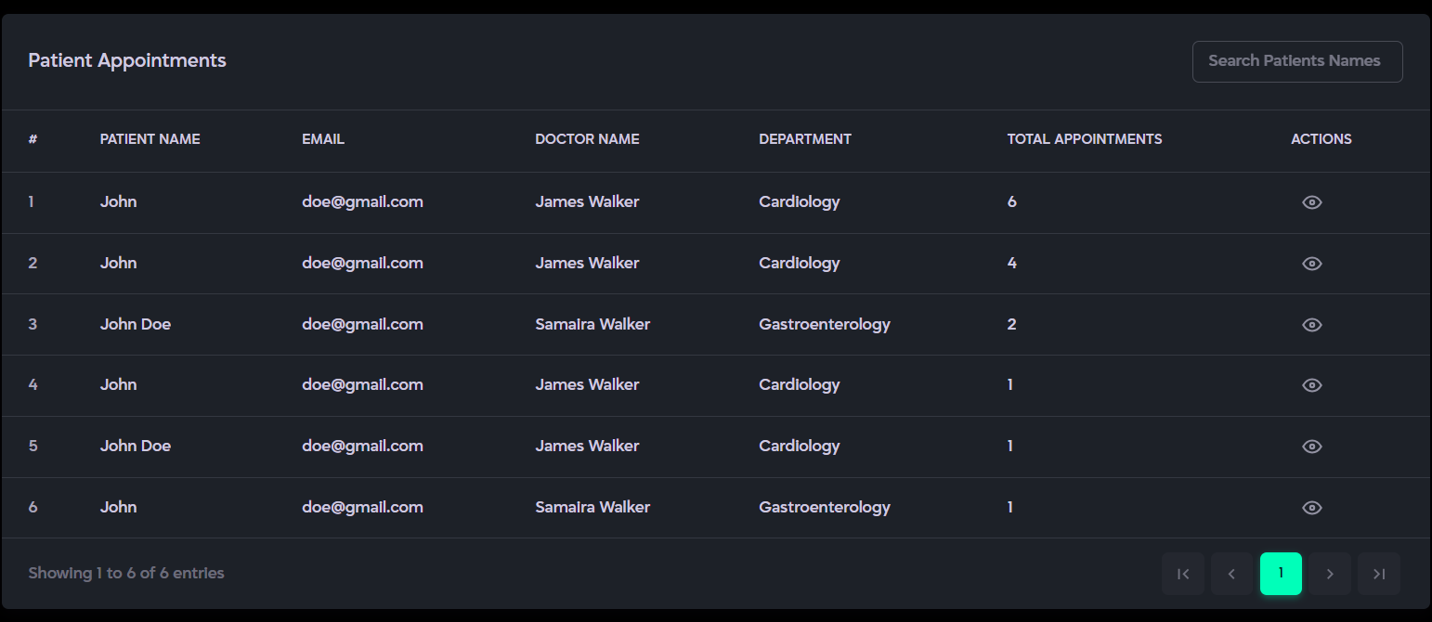Click the Email column header
1432x622 pixels.
[323, 139]
